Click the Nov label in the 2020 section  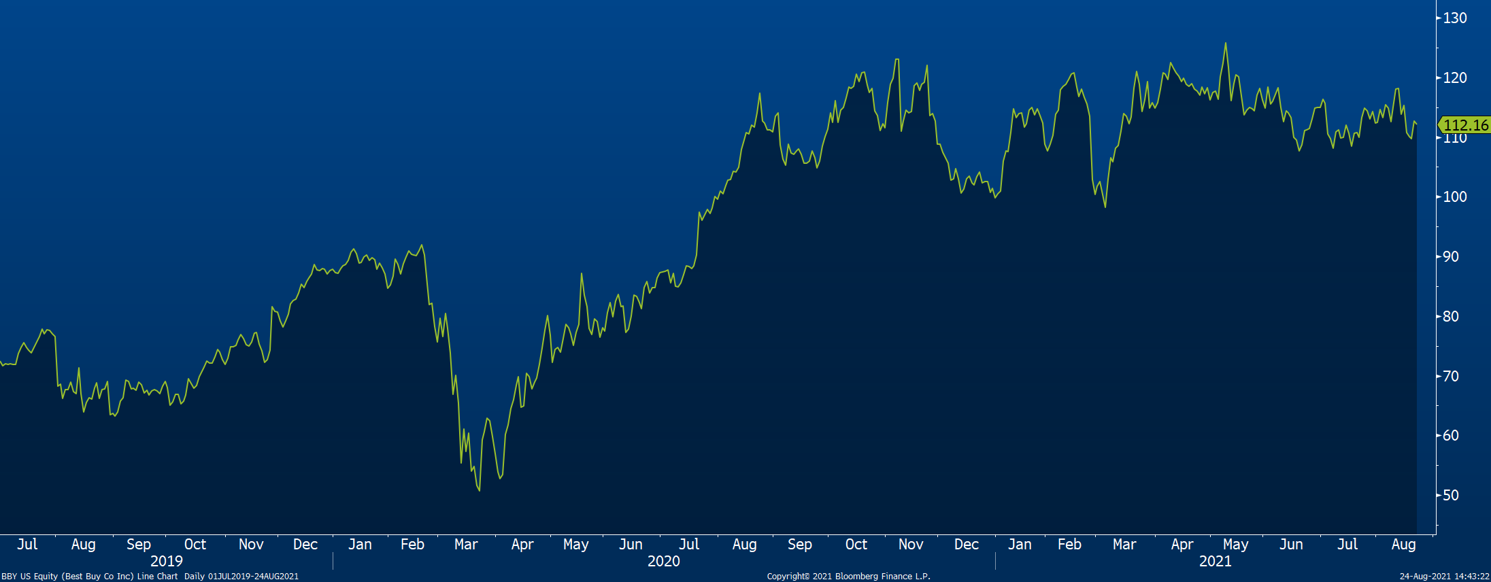pos(911,544)
